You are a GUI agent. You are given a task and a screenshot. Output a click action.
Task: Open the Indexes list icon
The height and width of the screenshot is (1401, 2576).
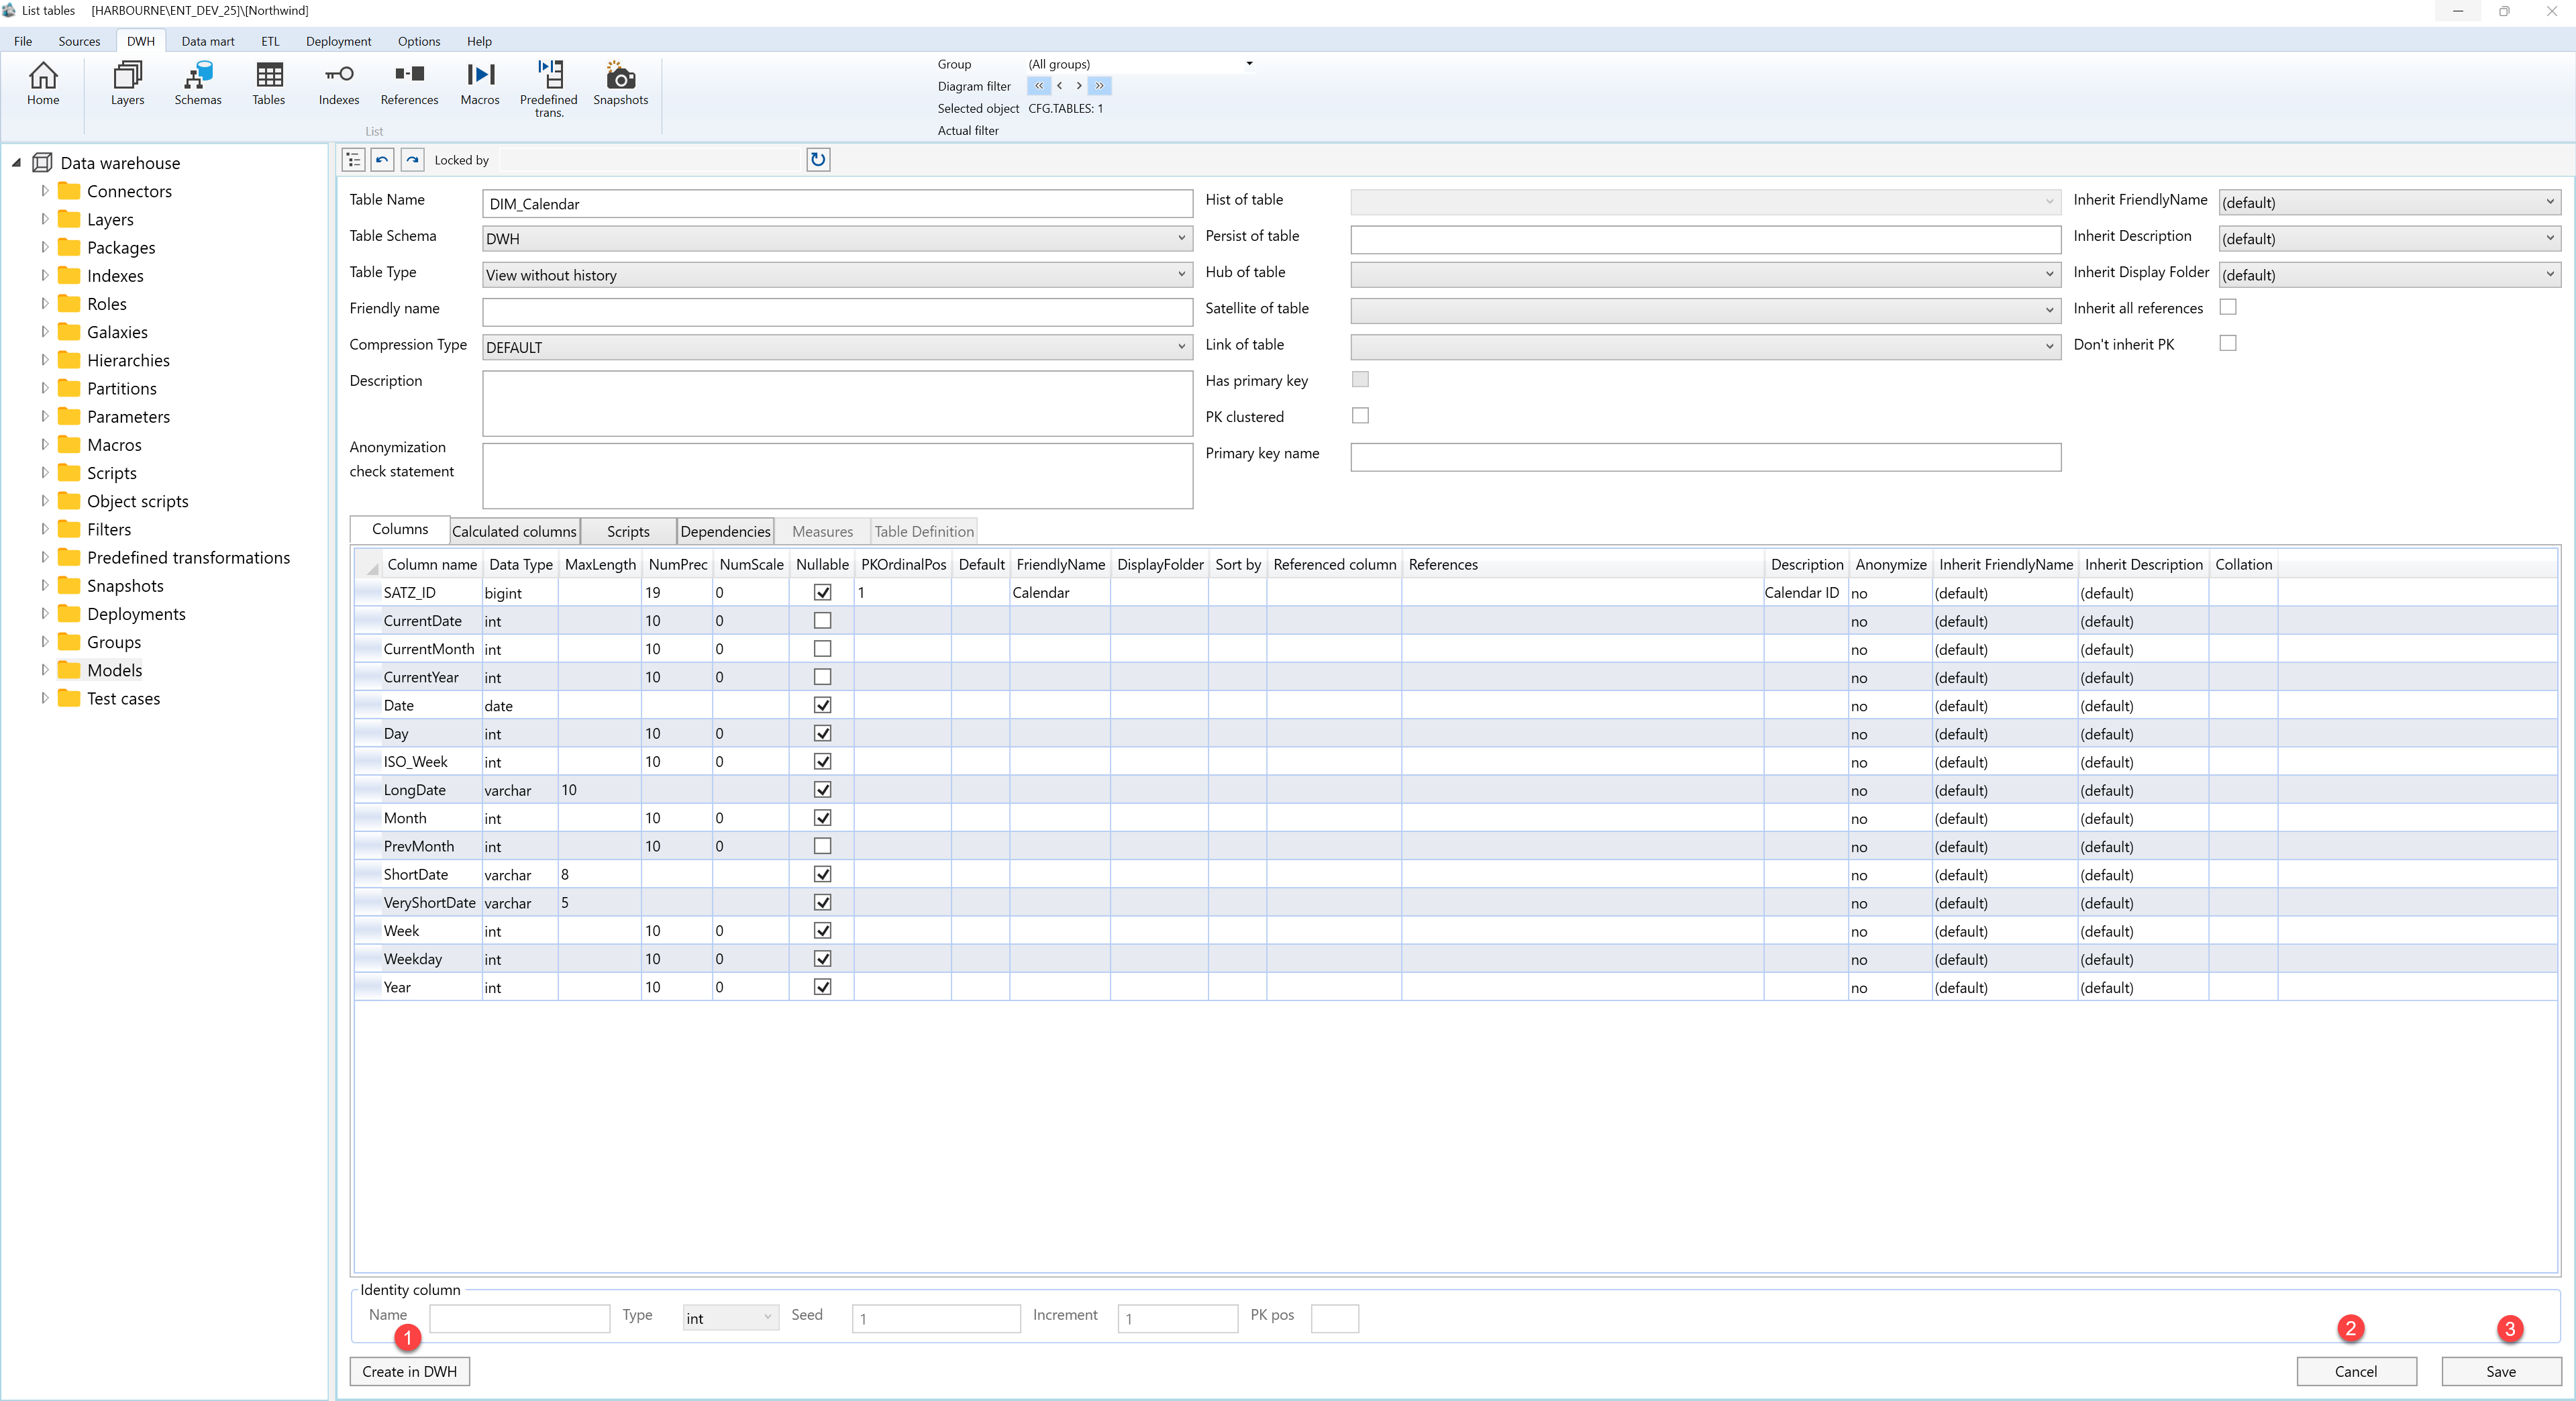click(339, 83)
